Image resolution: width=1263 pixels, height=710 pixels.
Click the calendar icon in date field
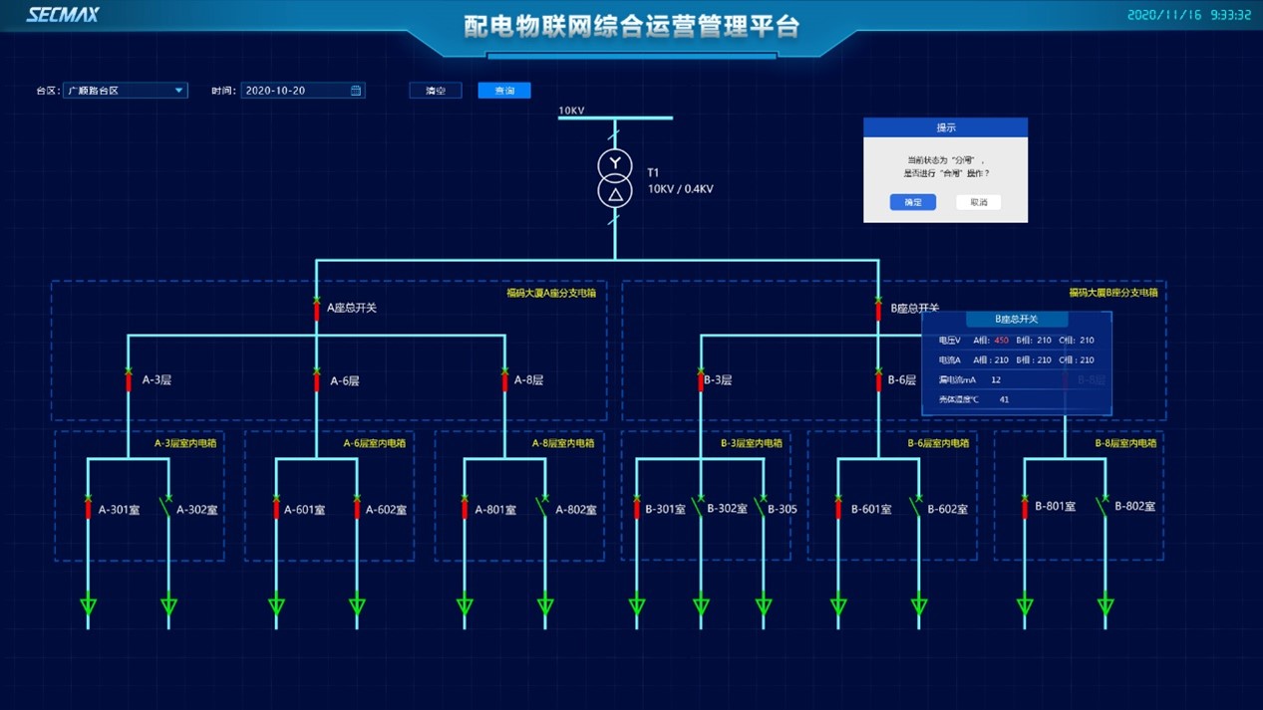(x=356, y=91)
